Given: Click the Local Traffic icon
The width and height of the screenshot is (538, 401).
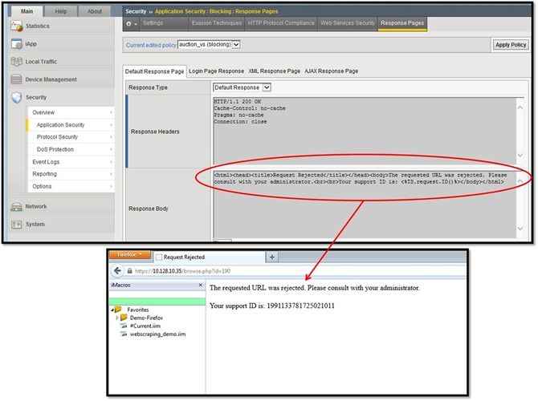Looking at the screenshot, I should tap(17, 62).
